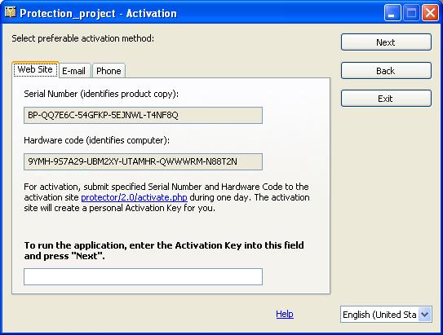Click the application icon in title bar
Screen dimensions: 443x335
pos(10,12)
